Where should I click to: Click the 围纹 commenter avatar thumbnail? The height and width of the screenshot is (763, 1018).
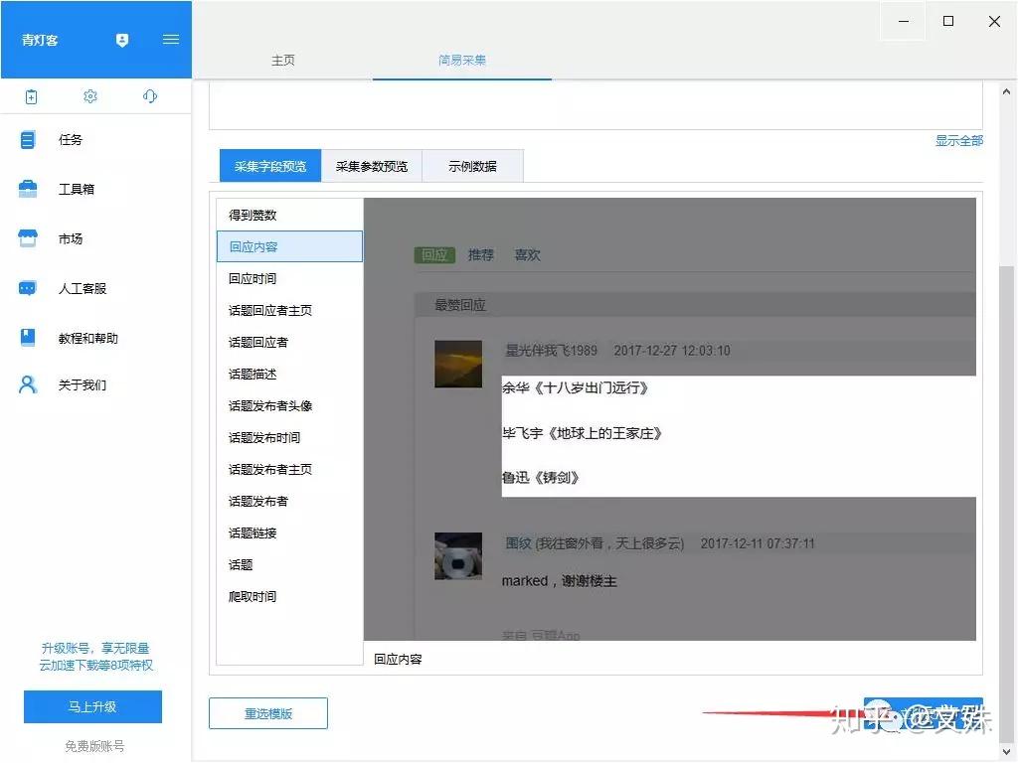(x=458, y=556)
